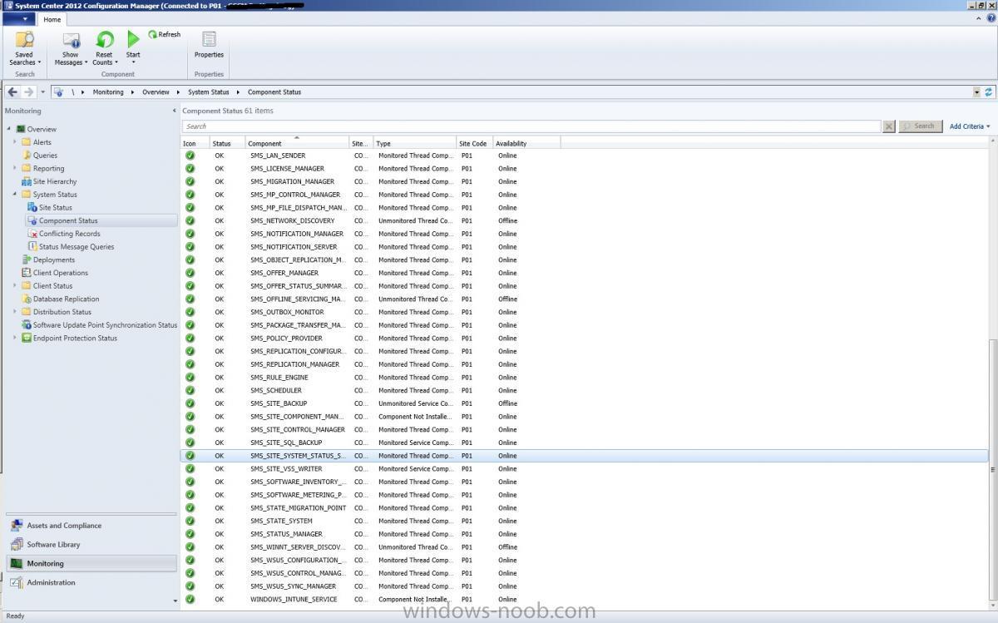
Task: Click green status icon of SMS_LAN_SENDER row
Action: coord(190,156)
